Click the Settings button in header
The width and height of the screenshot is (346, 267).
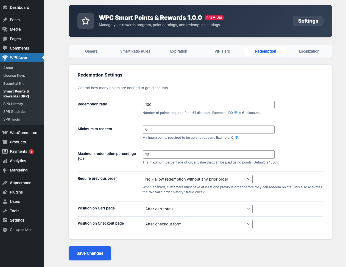point(308,21)
